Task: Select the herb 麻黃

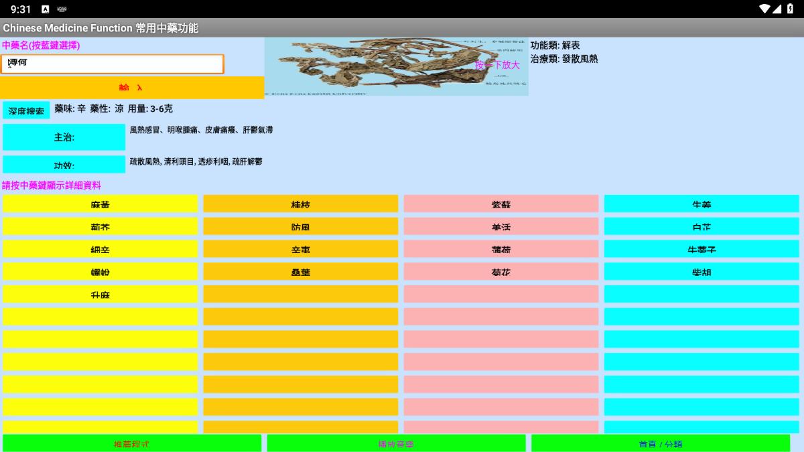Action: tap(100, 204)
